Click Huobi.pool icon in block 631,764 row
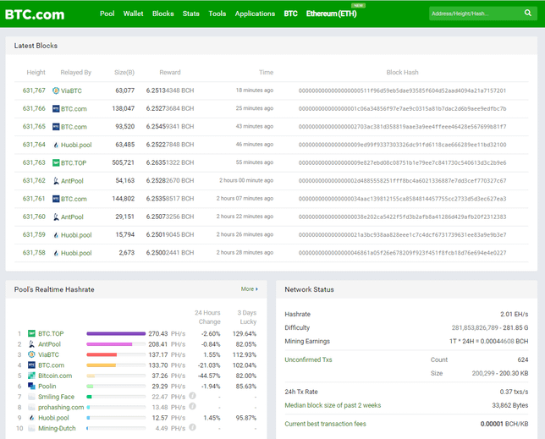 pos(56,145)
